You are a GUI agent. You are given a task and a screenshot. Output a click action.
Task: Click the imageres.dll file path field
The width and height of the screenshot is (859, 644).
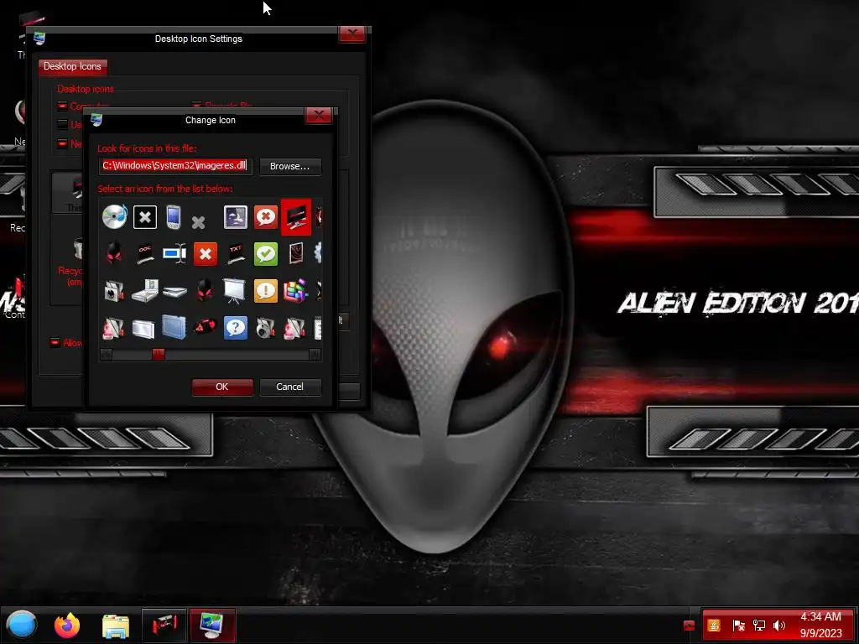coord(175,165)
